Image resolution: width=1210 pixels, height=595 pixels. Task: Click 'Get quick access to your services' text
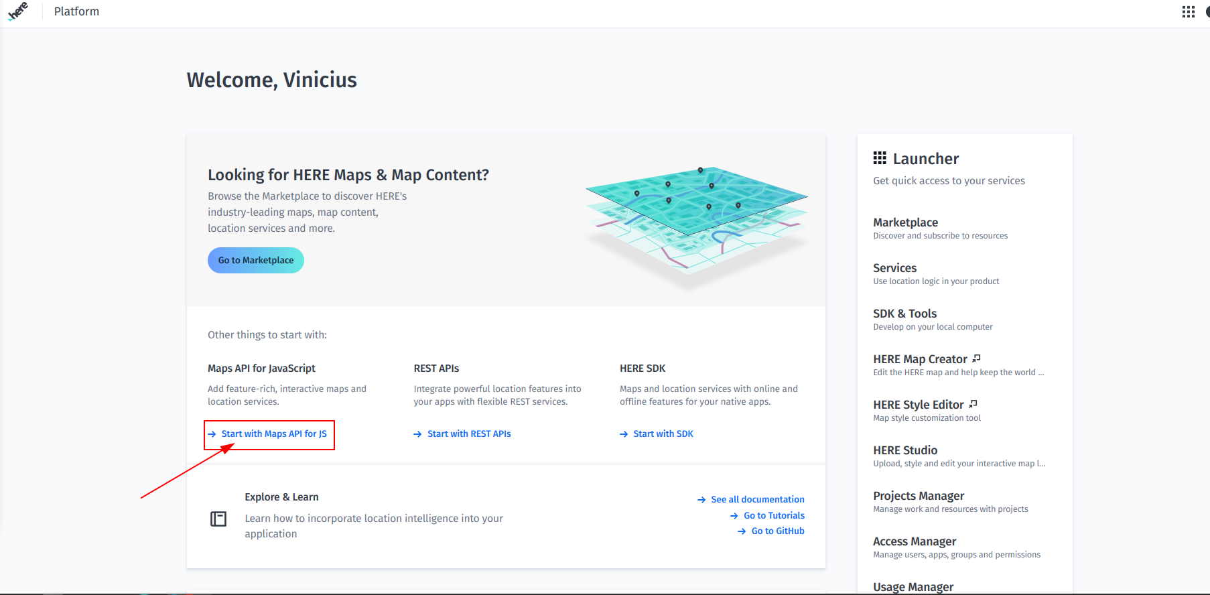[949, 181]
